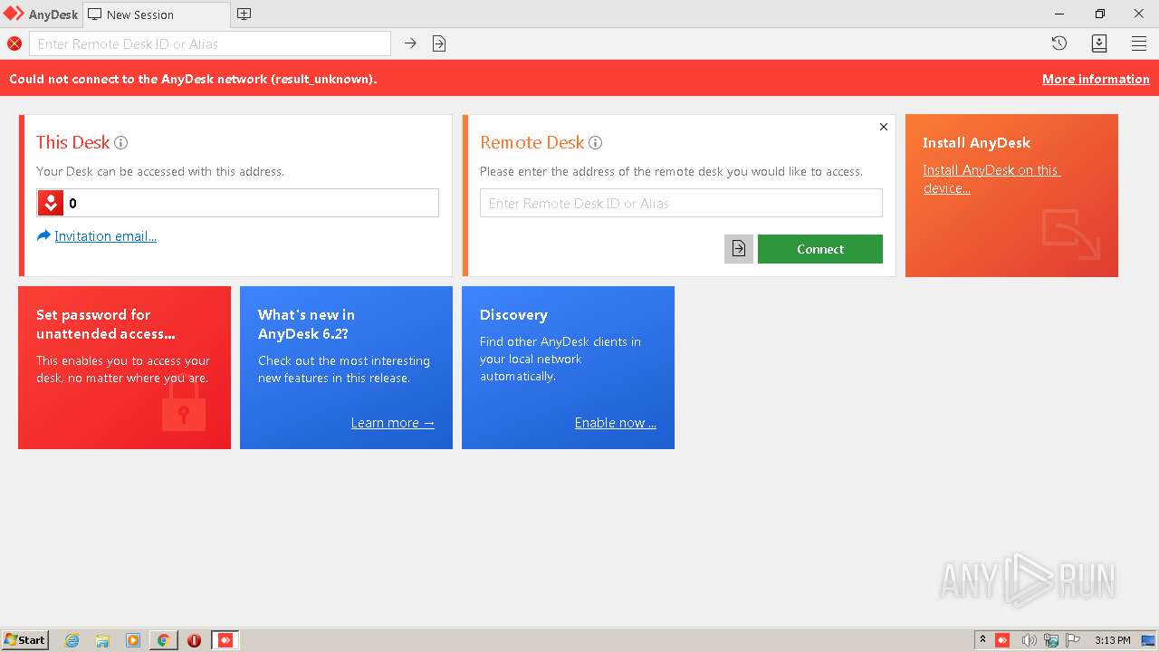1159x652 pixels.
Task: Launch Chrome from the taskbar
Action: (x=164, y=640)
